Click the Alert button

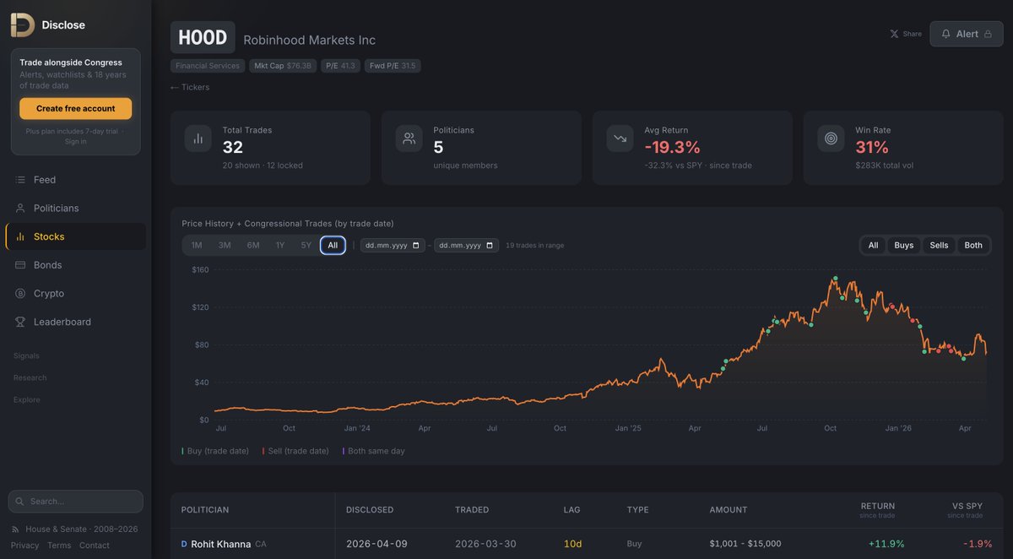tap(967, 34)
